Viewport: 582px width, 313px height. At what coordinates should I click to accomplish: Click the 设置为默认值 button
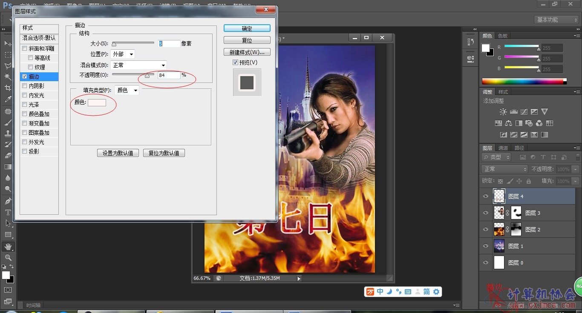click(118, 153)
